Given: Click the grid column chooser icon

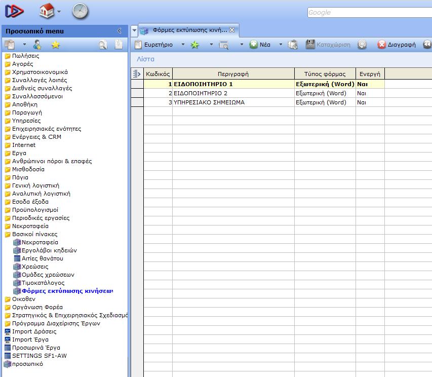Looking at the screenshot, I should (137, 74).
